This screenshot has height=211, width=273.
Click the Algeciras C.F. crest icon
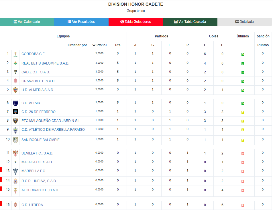[x=15, y=190]
